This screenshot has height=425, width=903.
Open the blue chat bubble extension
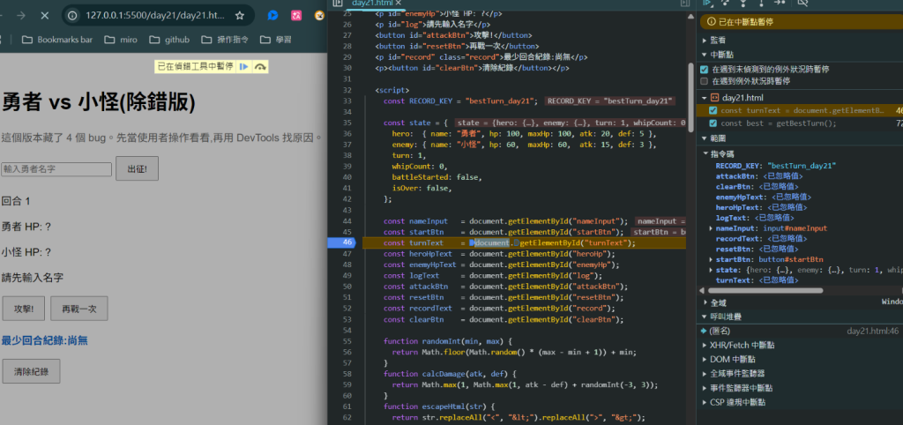273,16
